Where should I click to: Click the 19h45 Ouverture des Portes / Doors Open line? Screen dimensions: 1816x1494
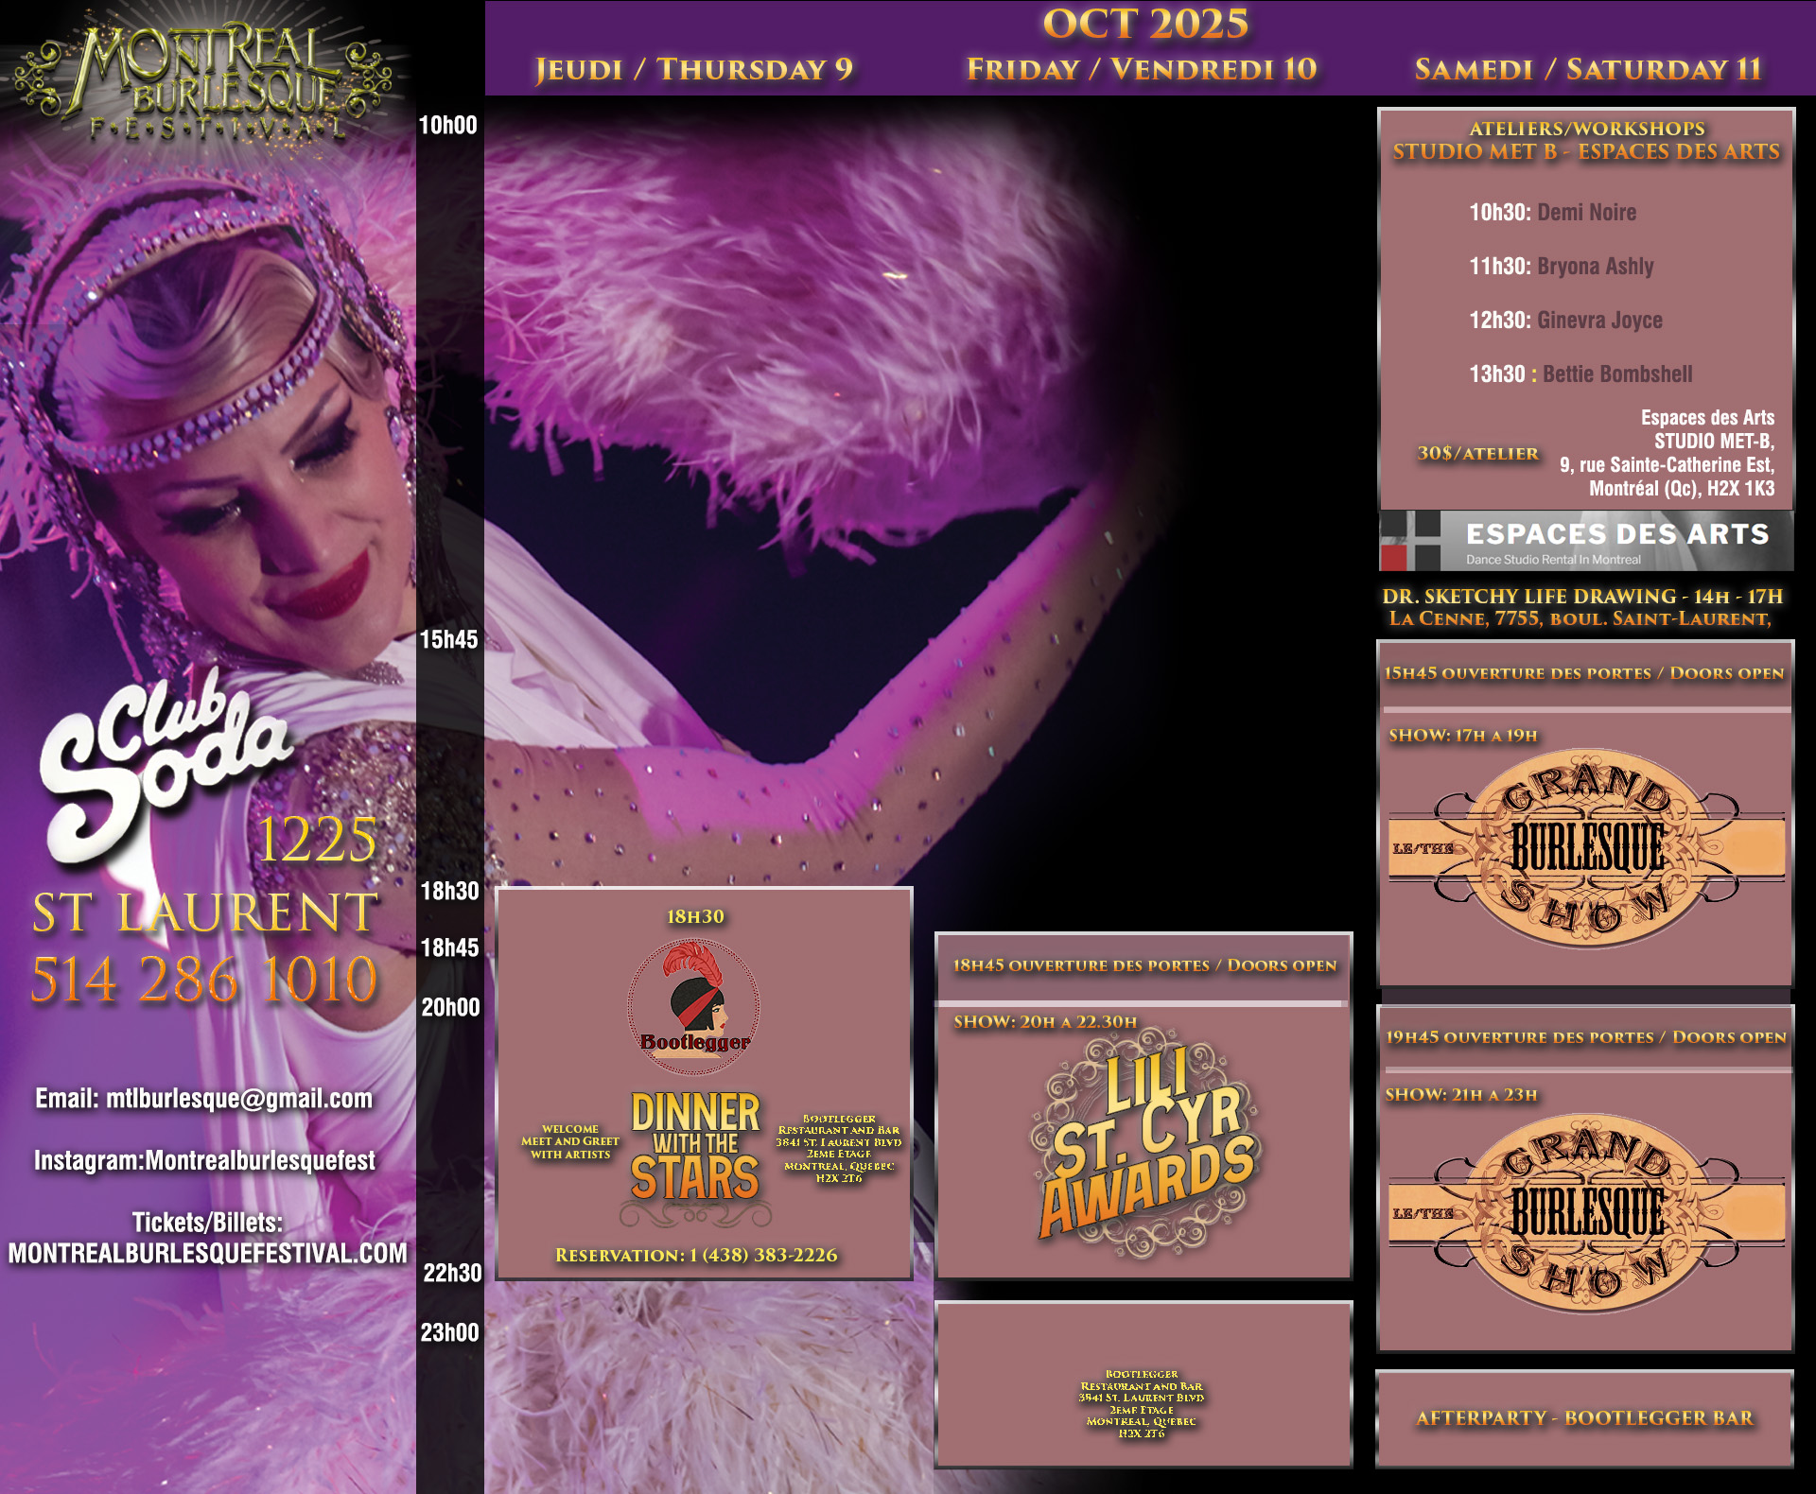1586,1037
